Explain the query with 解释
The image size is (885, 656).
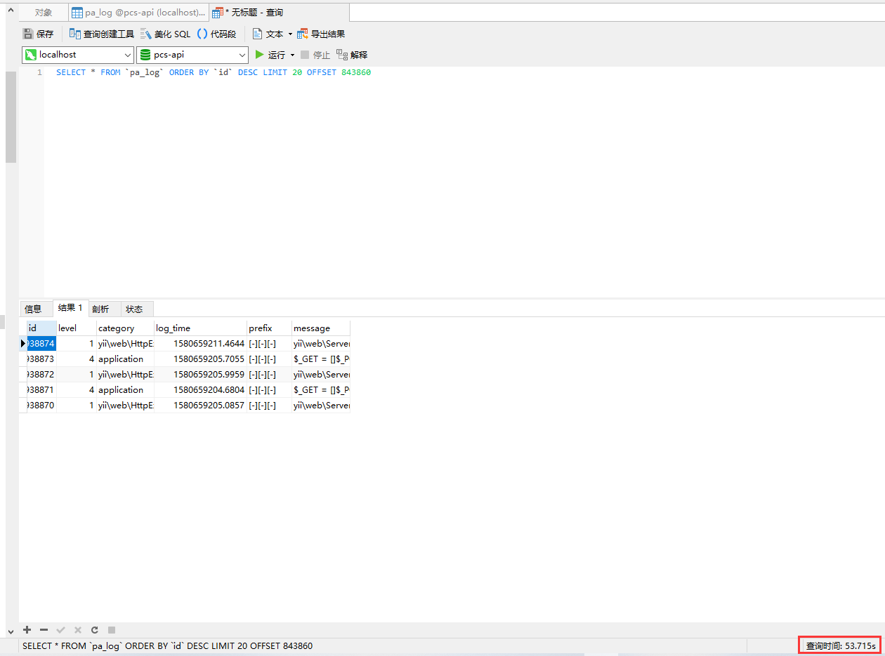tap(352, 55)
